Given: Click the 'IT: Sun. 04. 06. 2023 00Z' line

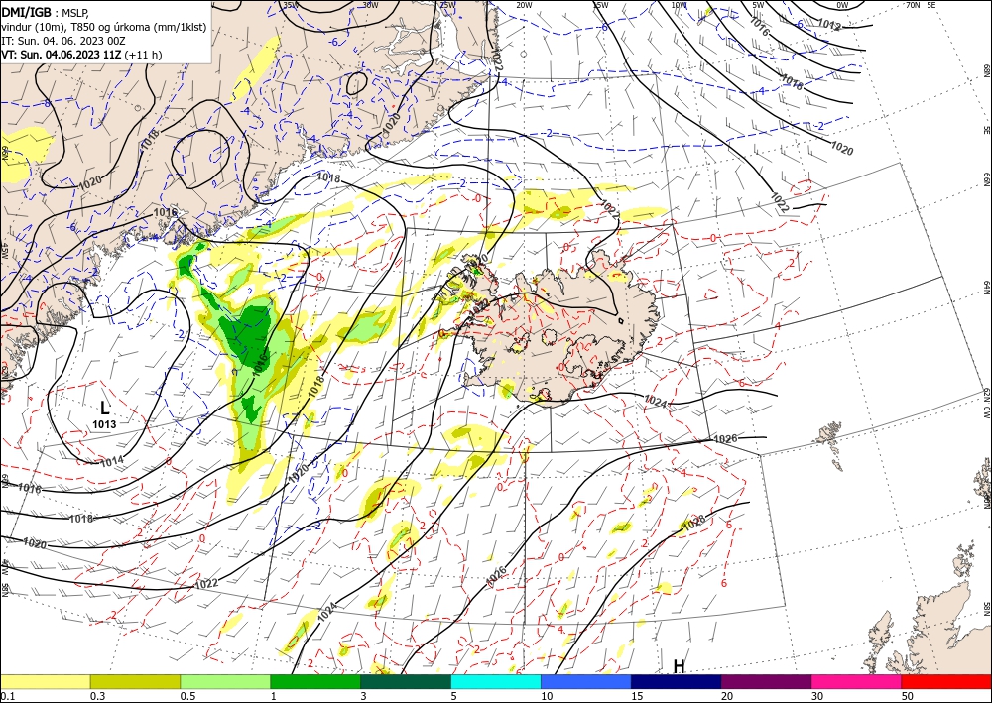Looking at the screenshot, I should pos(62,41).
